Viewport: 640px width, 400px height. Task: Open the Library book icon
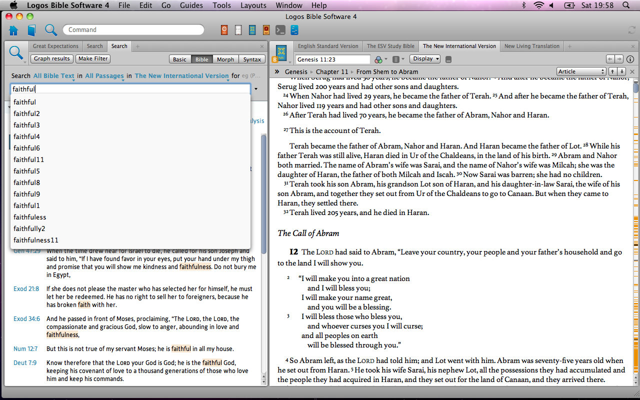click(x=32, y=30)
